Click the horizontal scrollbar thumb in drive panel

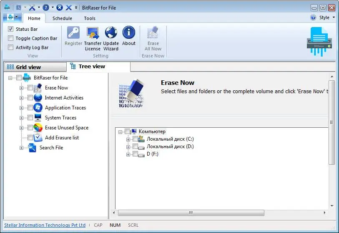pyautogui.click(x=191, y=213)
